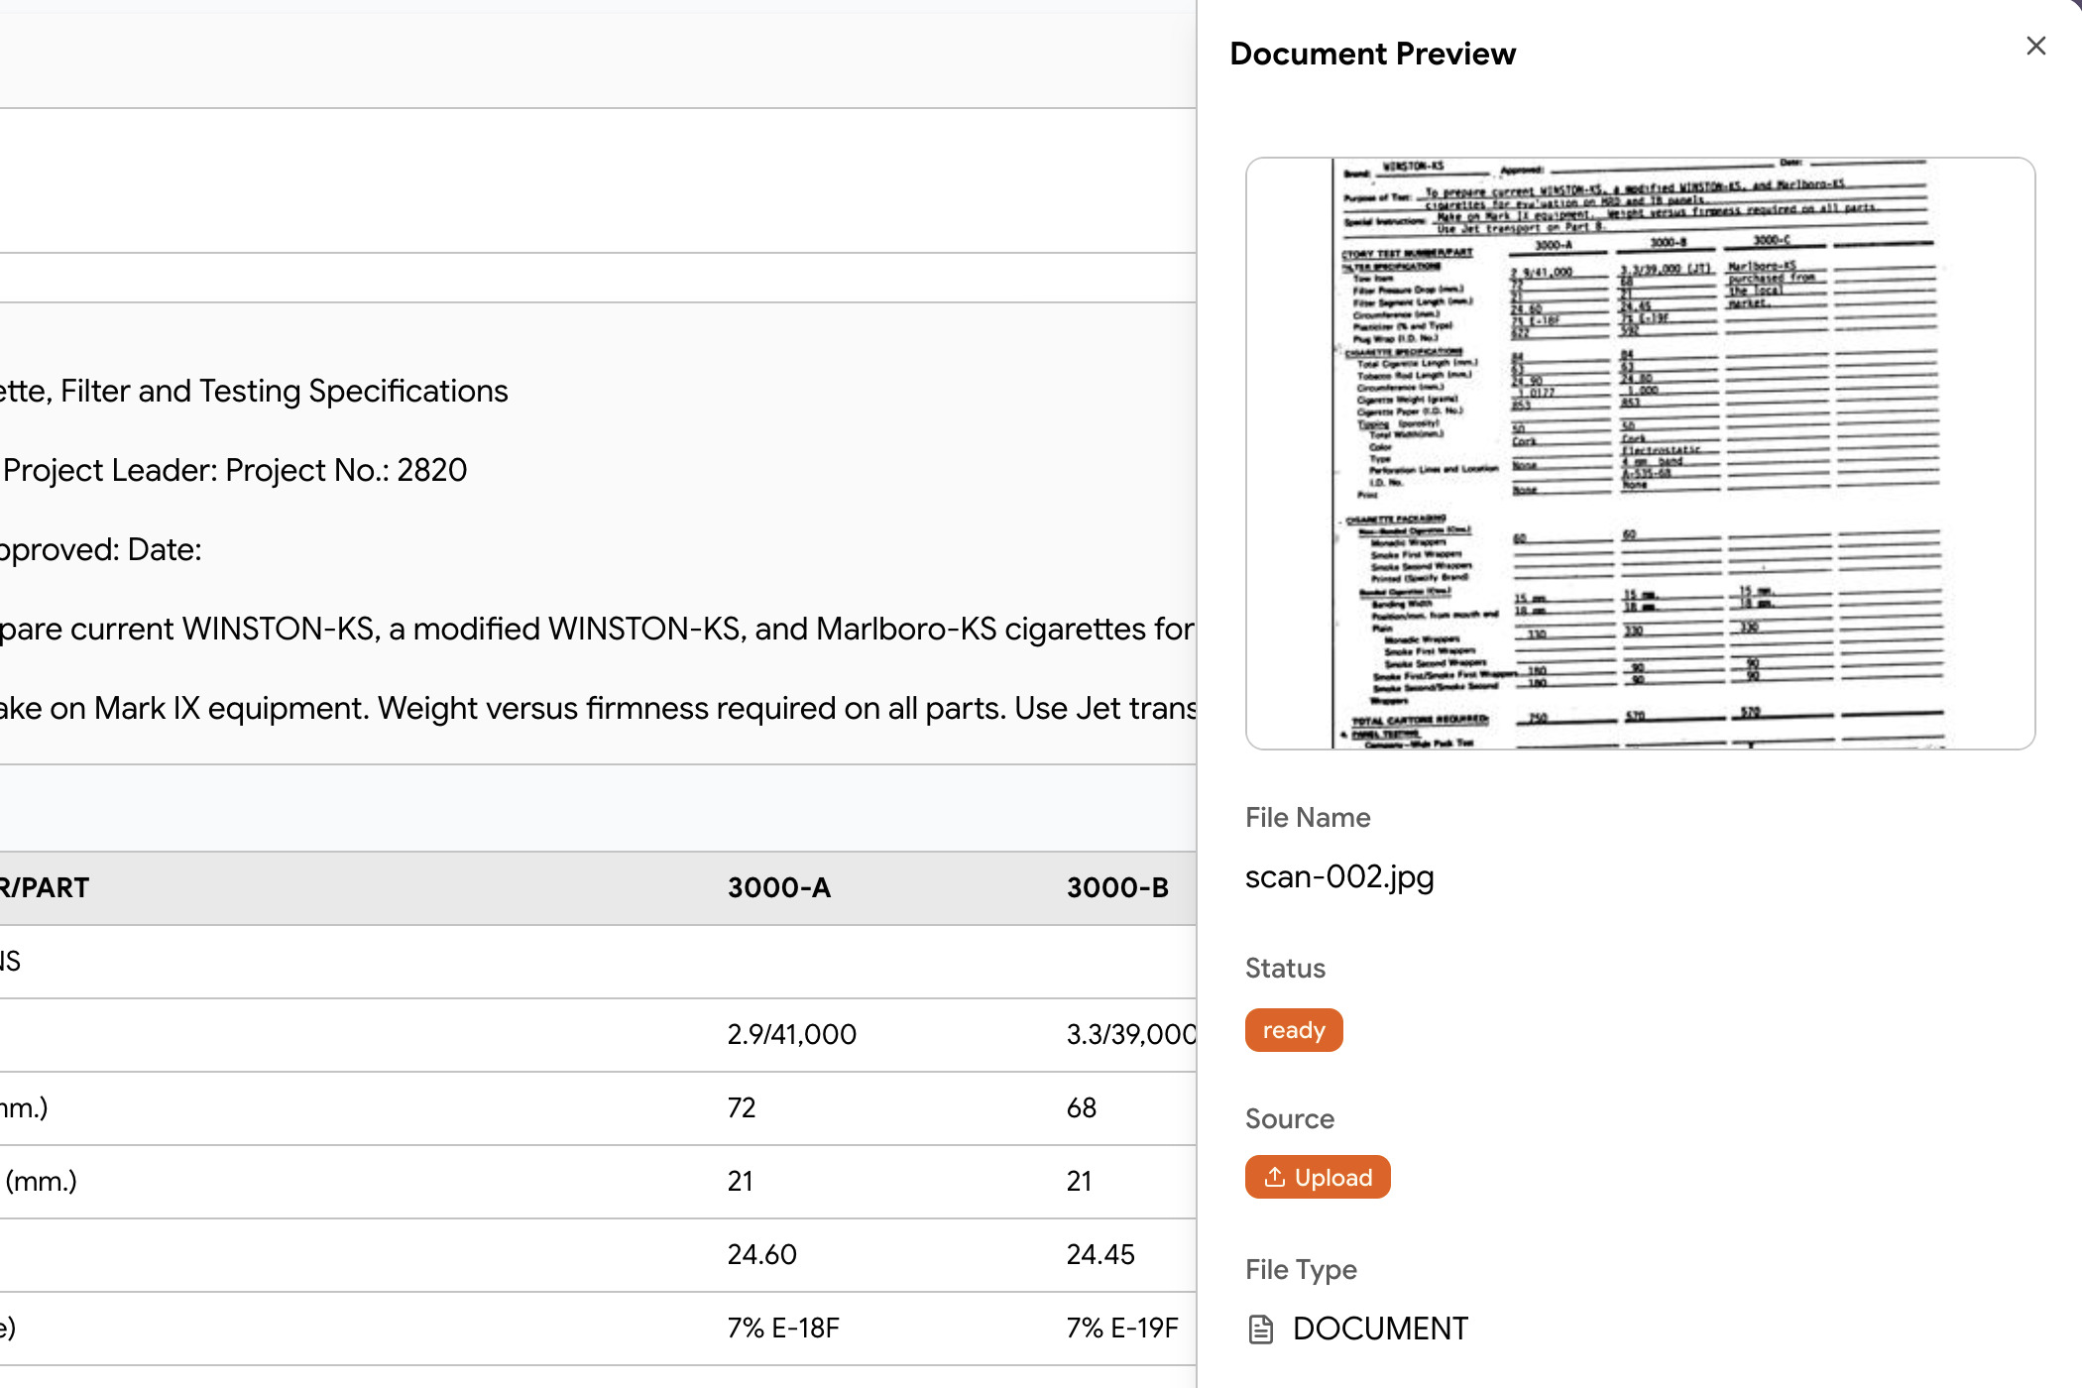Click the Upload source badge

(x=1318, y=1177)
